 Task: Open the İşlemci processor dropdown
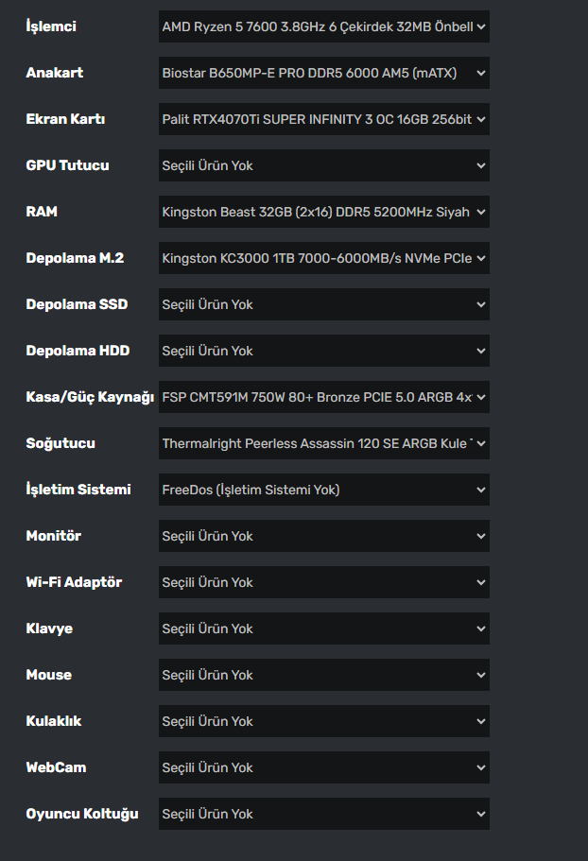[x=323, y=26]
